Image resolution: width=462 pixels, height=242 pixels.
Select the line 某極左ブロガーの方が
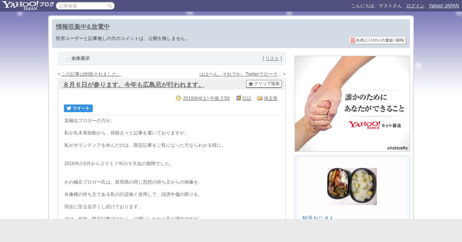pyautogui.click(x=89, y=121)
